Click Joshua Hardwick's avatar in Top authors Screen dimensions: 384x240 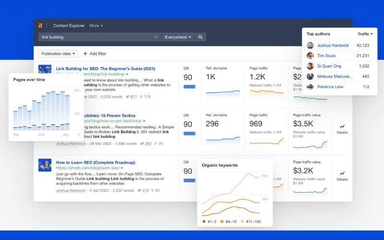[x=310, y=45]
